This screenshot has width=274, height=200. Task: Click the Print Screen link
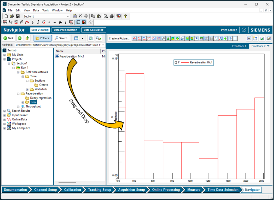pyautogui.click(x=229, y=30)
